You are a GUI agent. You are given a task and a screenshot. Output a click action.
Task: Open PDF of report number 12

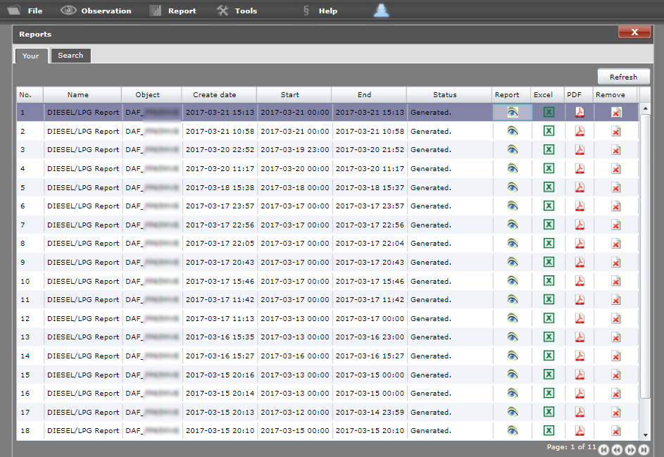[x=580, y=318]
